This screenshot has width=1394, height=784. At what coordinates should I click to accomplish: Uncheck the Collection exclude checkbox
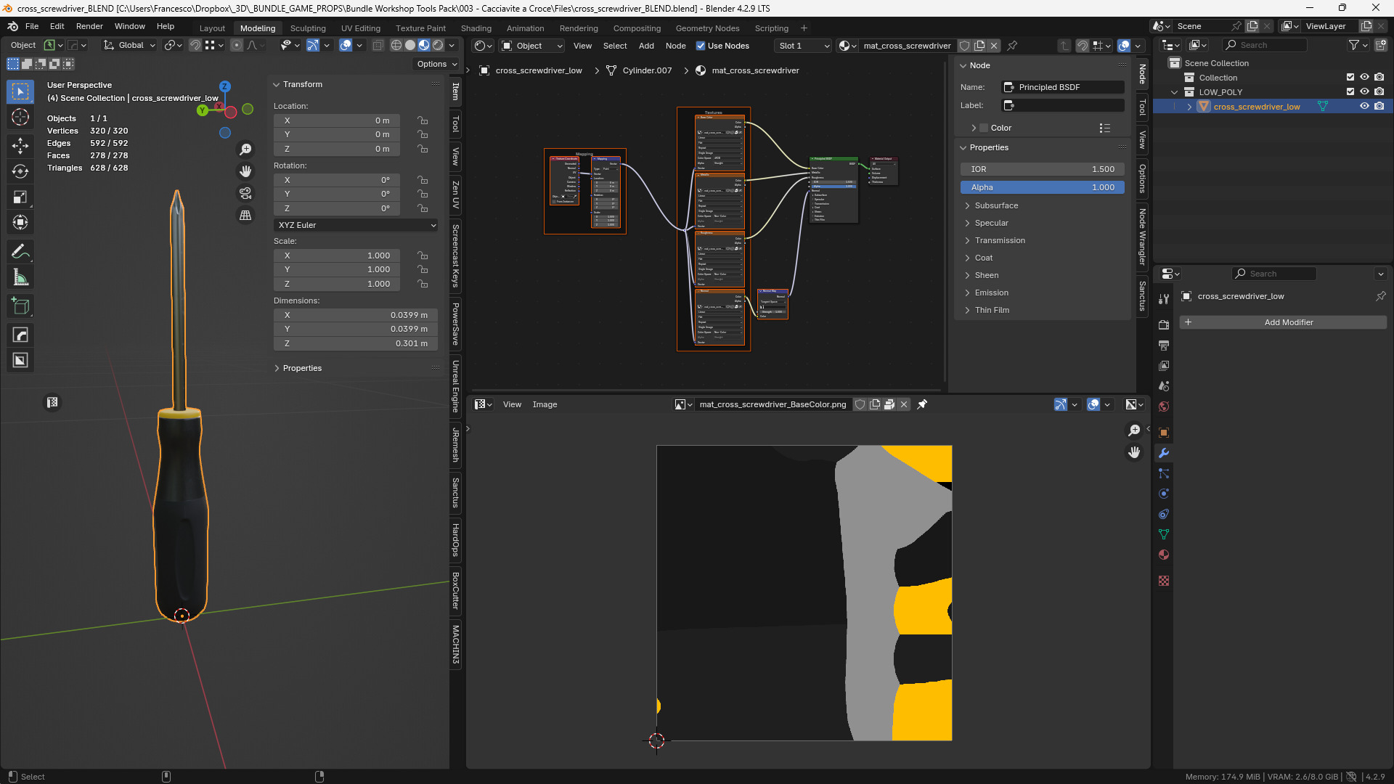(1350, 78)
